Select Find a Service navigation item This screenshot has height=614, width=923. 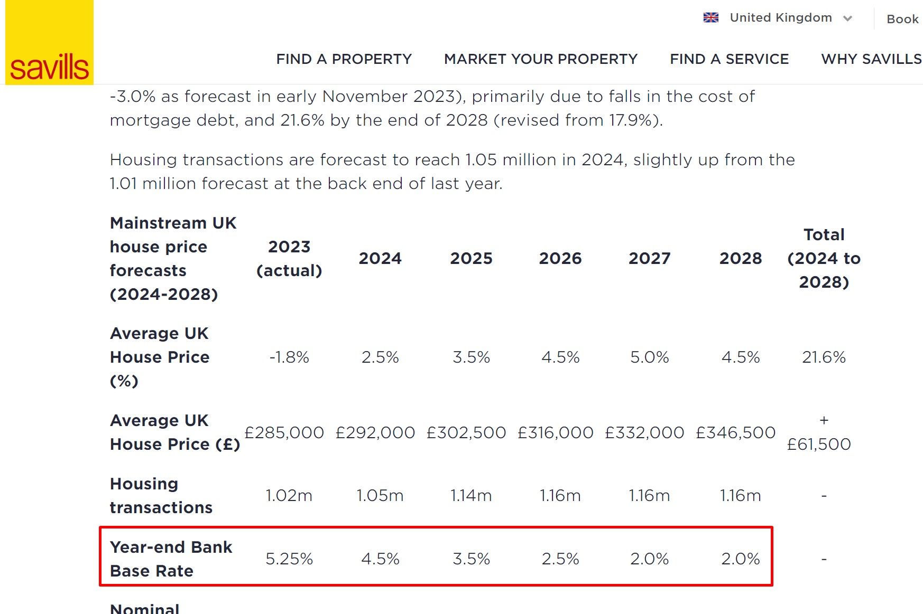pyautogui.click(x=729, y=59)
